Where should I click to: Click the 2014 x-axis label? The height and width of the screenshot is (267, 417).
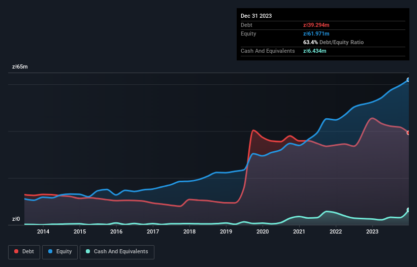43,231
